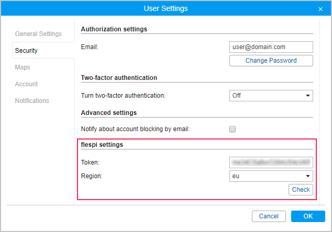Cancel the settings changes
The width and height of the screenshot is (332, 232).
click(x=269, y=216)
